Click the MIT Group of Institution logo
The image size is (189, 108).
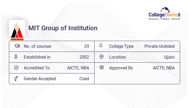(17, 29)
